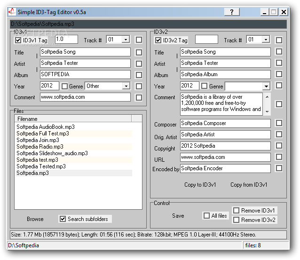This screenshot has height=260, width=300.
Task: Uncheck the ID3v1 Tag checkbox
Action: point(18,40)
